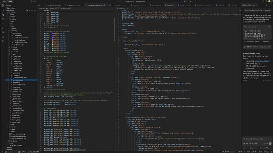Viewport: 273px width, 153px height.
Task: Click SCSS language mode in status bar
Action: tap(249, 152)
